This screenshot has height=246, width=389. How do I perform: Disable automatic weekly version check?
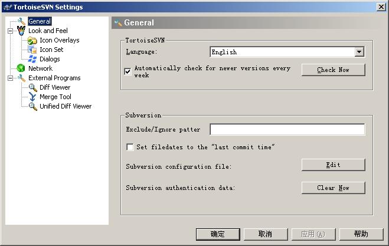tap(128, 71)
